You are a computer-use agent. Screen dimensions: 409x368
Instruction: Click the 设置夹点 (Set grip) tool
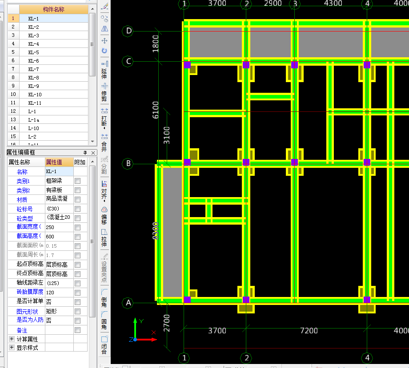click(x=104, y=268)
